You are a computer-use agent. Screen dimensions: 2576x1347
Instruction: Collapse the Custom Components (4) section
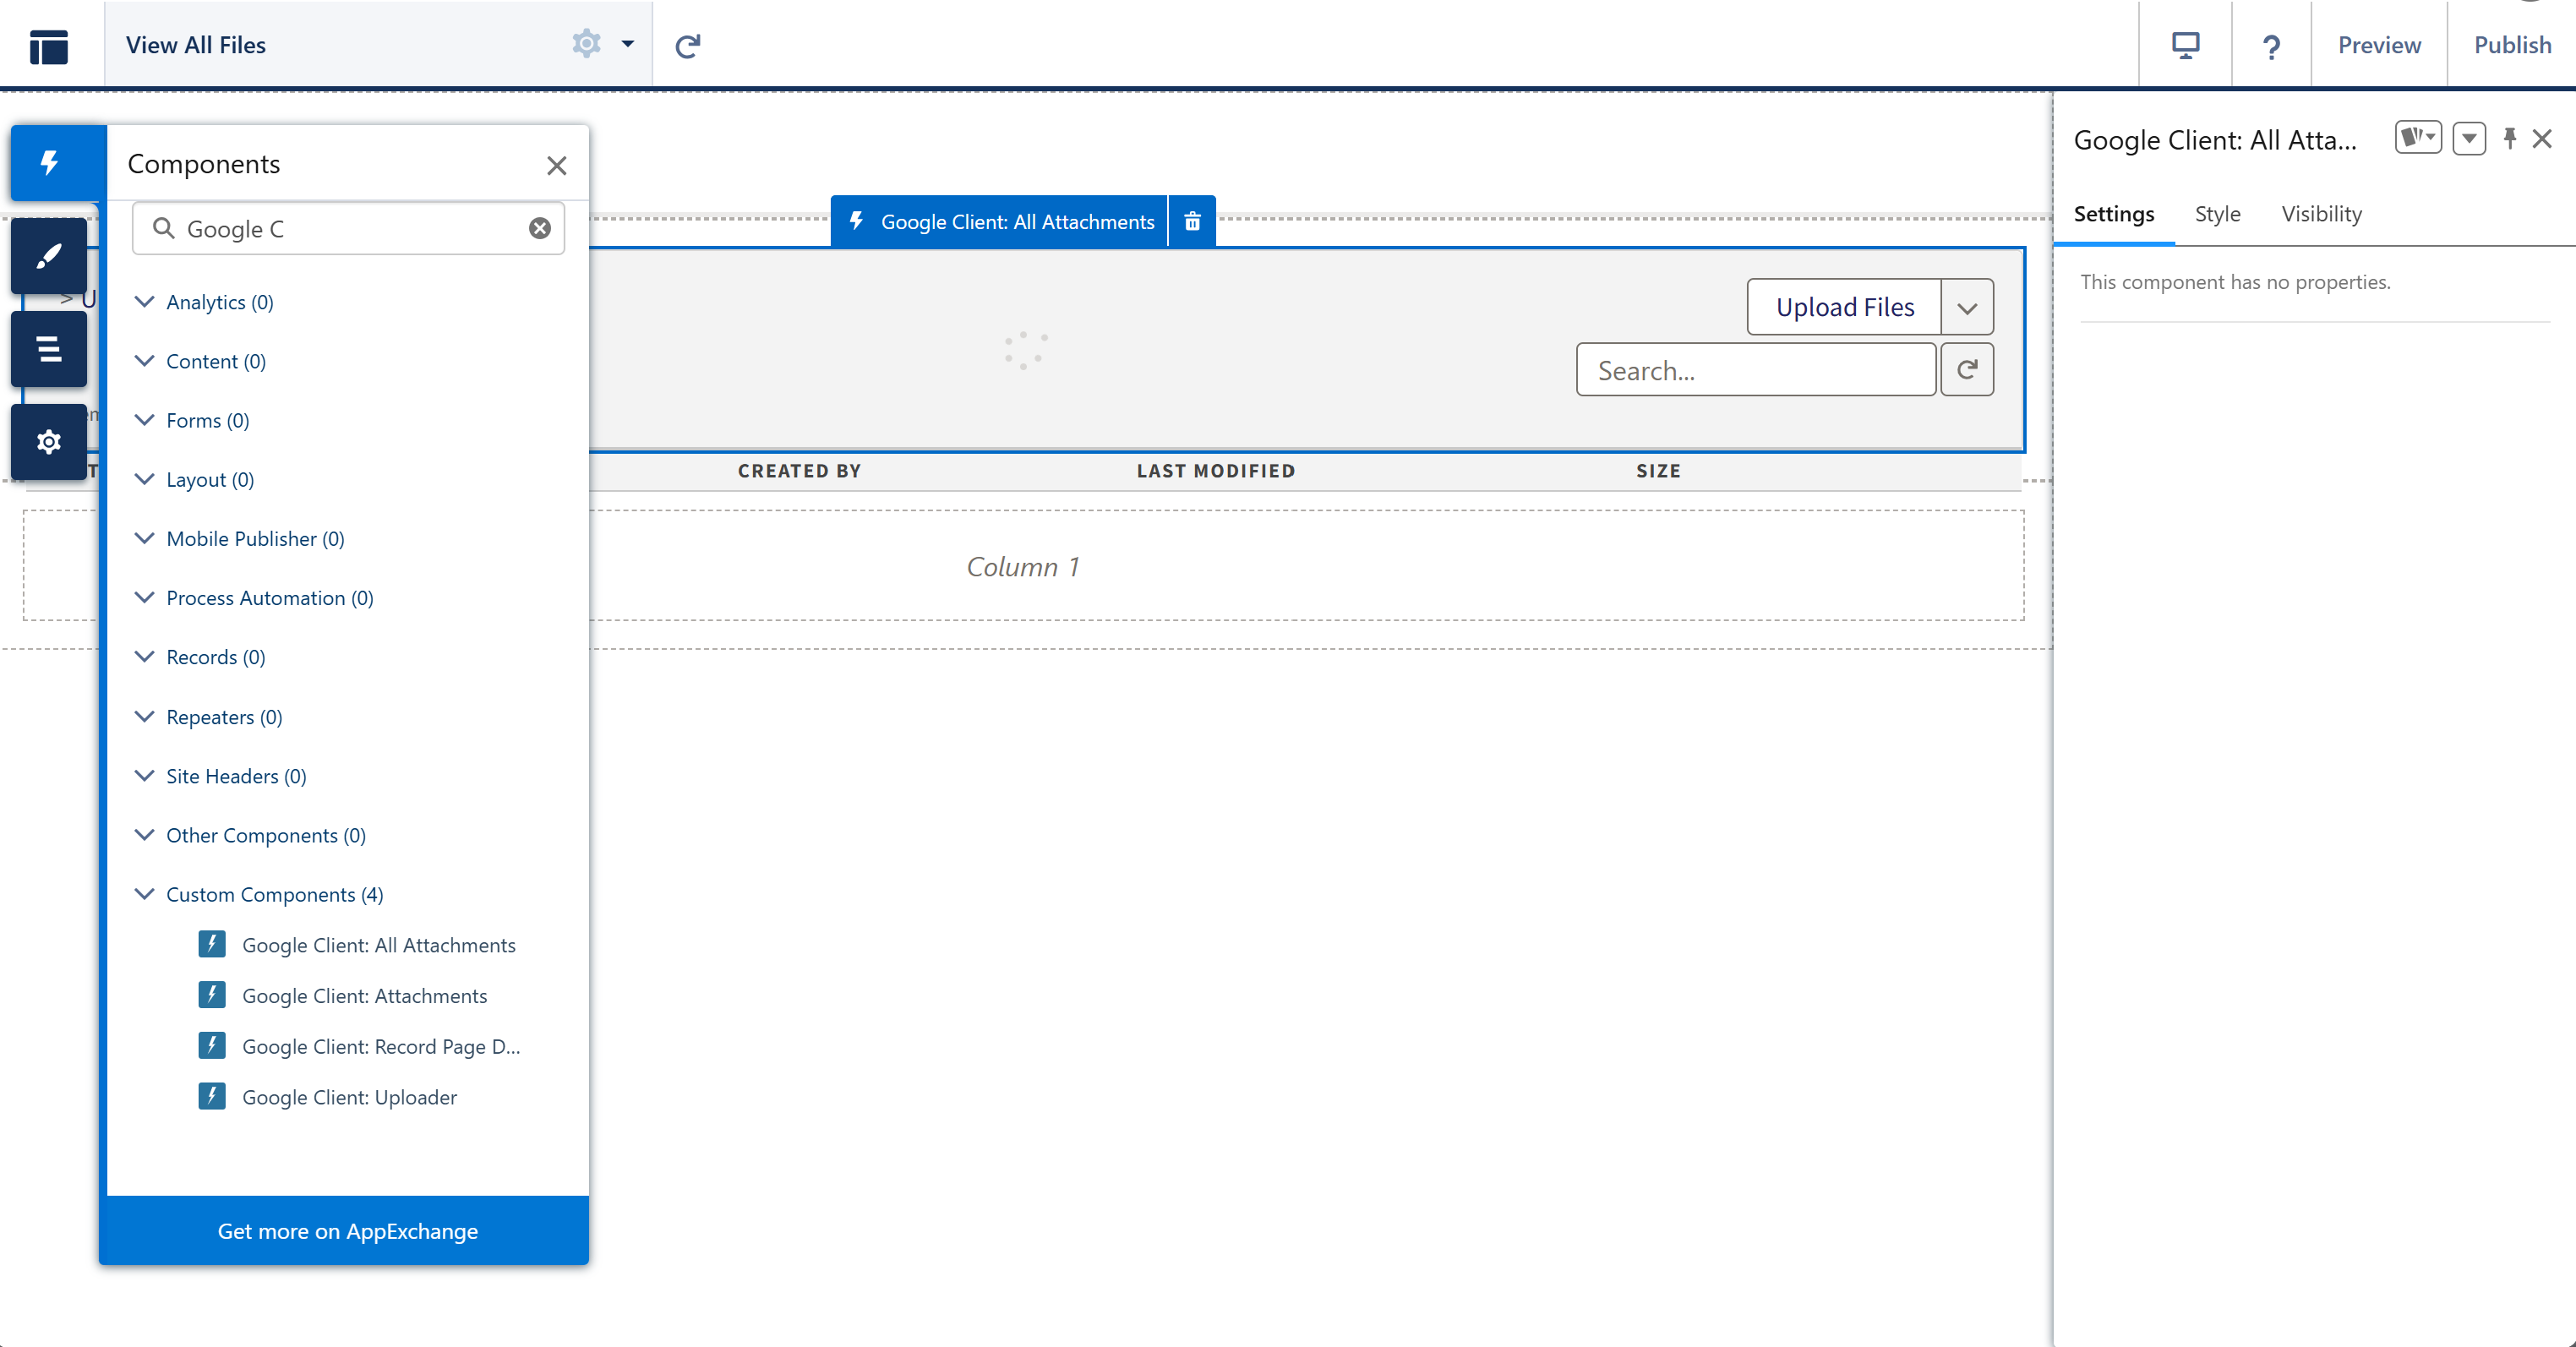point(259,894)
